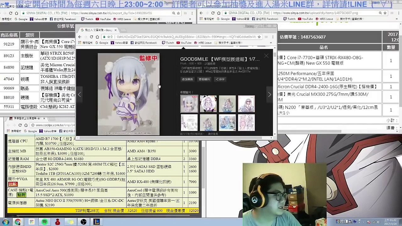402x226 pixels.
Task: Reload the Sinya export_diy page in the top-left window
Action: tap(11, 13)
